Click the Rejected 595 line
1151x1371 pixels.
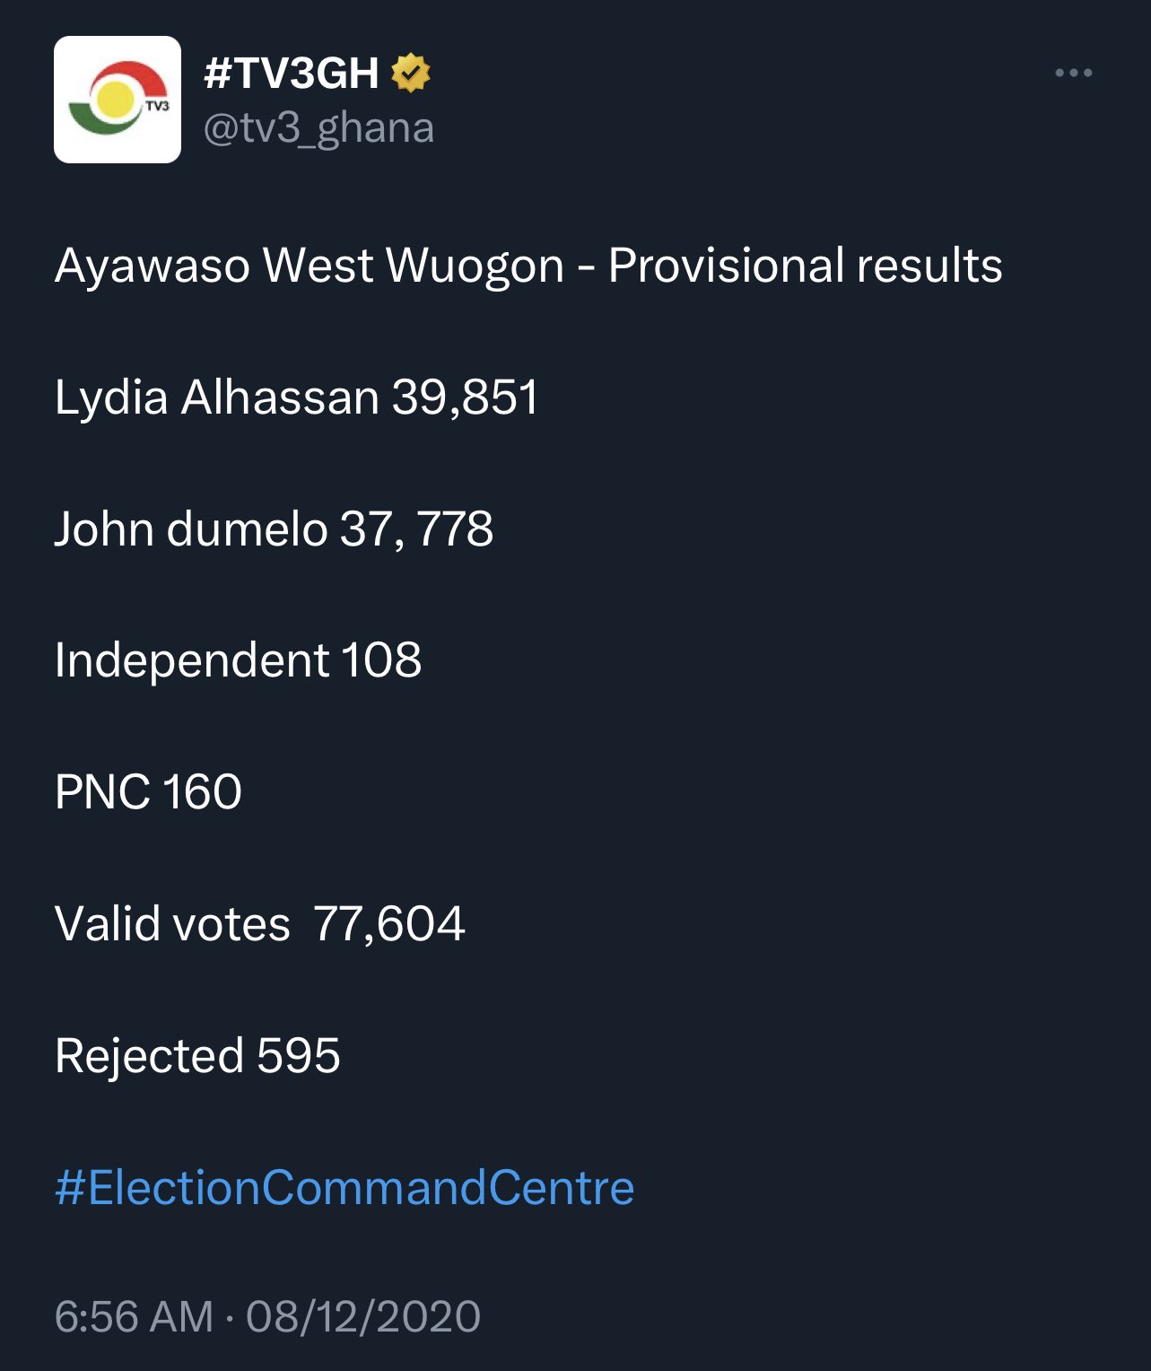(197, 1055)
